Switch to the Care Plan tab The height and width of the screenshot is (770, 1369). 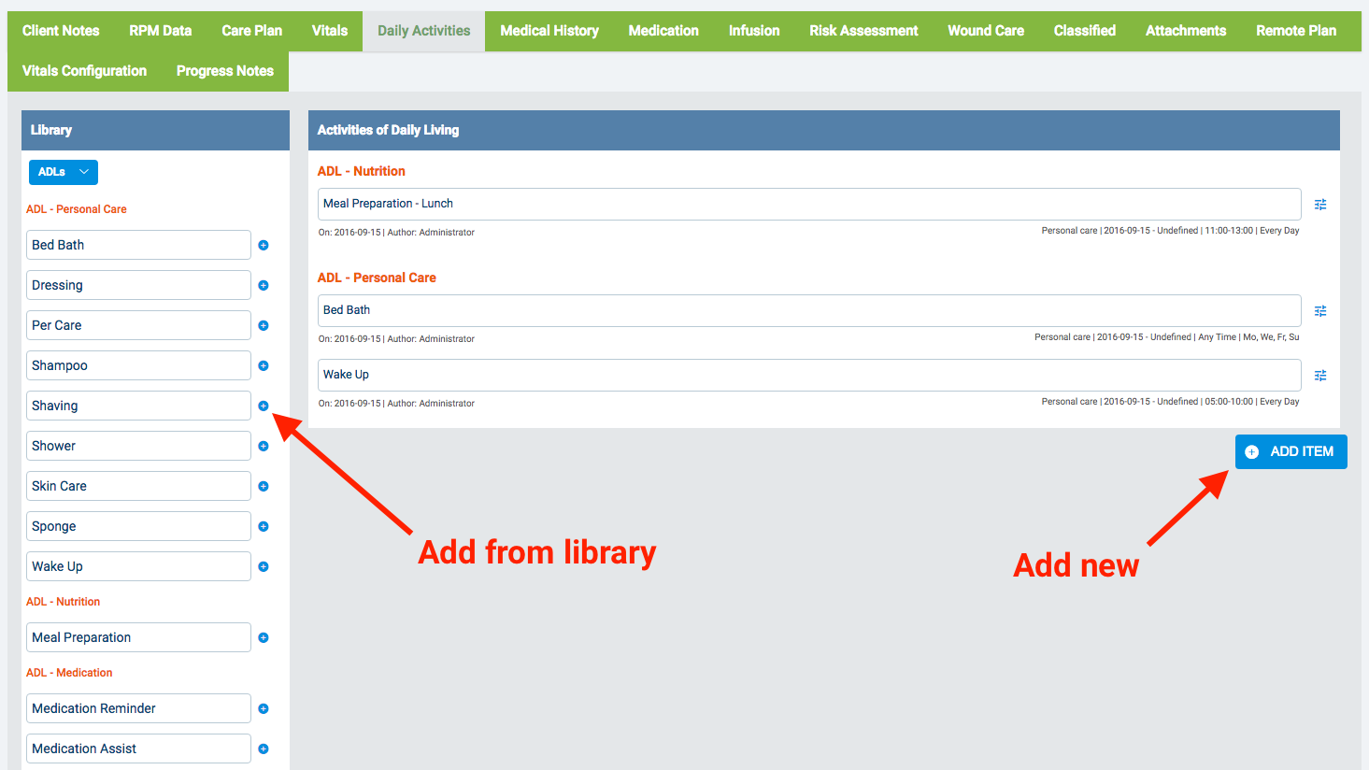[x=251, y=31]
